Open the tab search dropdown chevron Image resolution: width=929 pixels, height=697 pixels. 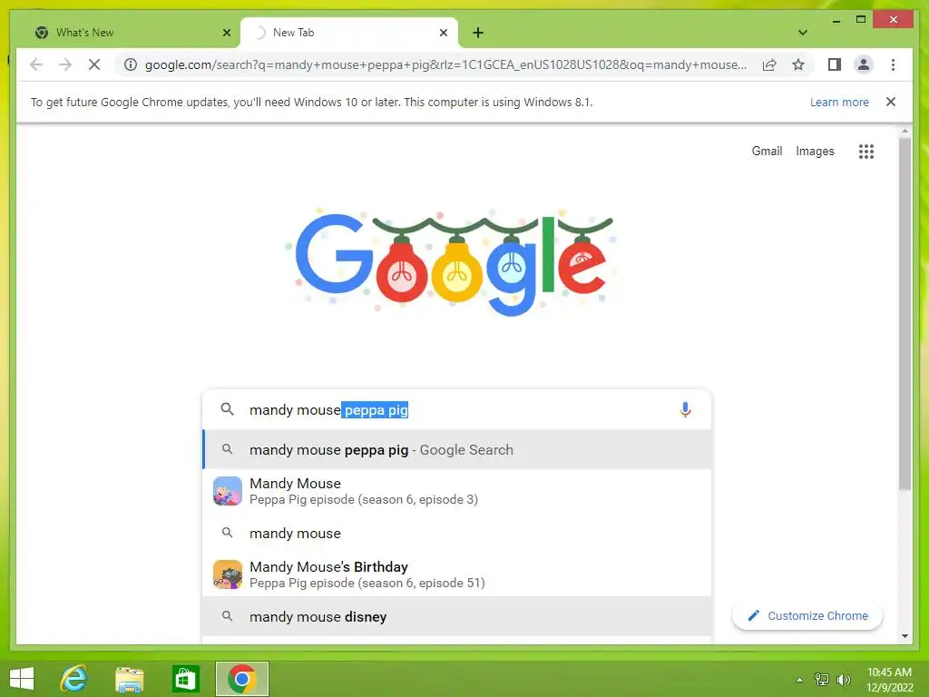click(803, 33)
